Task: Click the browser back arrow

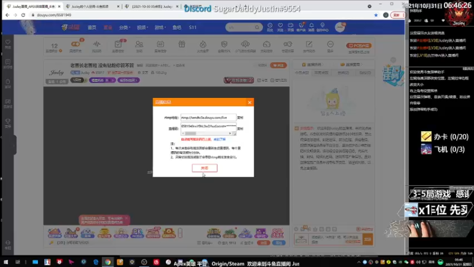Action: point(7,15)
